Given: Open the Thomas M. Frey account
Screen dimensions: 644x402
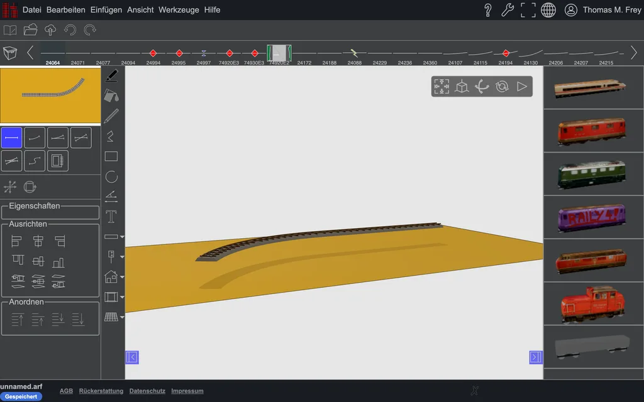Looking at the screenshot, I should pyautogui.click(x=602, y=10).
